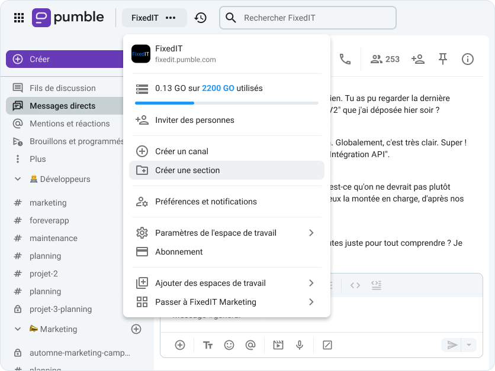Record audio with microphone icon

[300, 345]
